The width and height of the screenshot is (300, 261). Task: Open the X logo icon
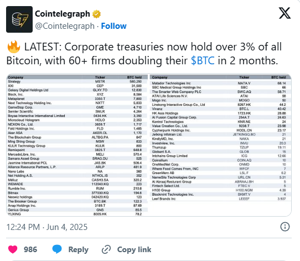click(x=285, y=13)
